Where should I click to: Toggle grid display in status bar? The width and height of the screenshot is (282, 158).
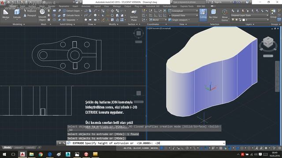point(162,148)
